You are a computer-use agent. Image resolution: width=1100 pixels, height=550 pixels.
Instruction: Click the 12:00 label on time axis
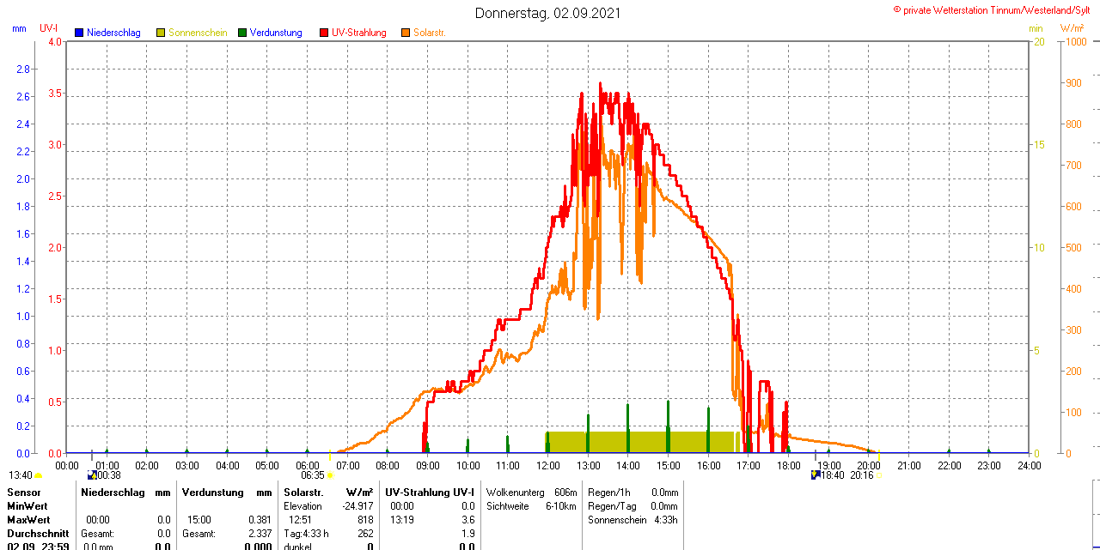[x=548, y=465]
